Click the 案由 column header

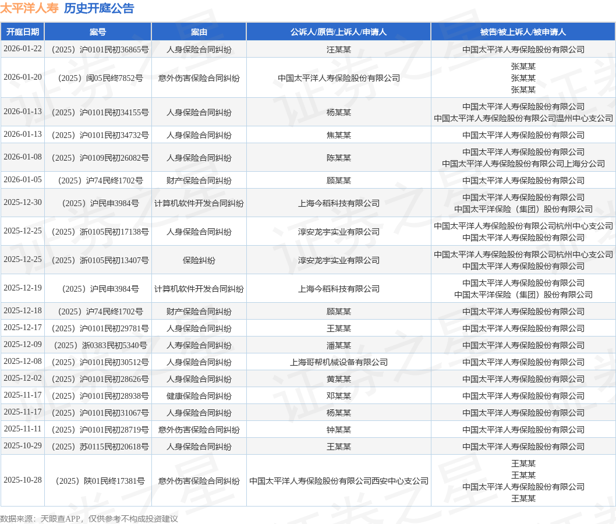pyautogui.click(x=199, y=32)
